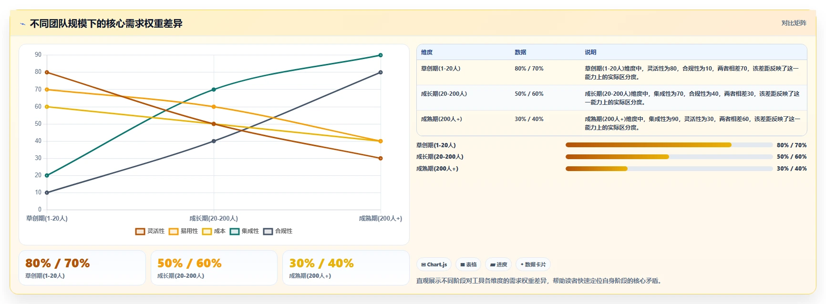Toggle the 合规性 legend item
Viewport: 826px width, 304px height.
(278, 231)
